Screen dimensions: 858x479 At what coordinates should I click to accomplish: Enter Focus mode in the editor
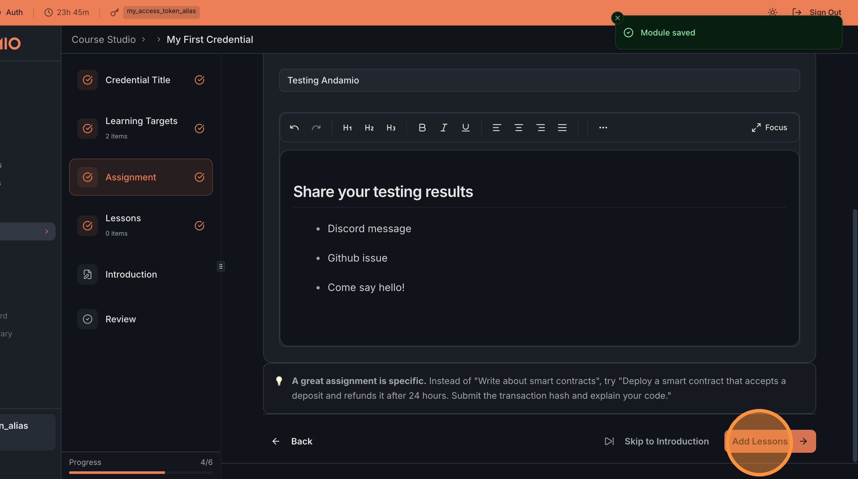pos(769,127)
